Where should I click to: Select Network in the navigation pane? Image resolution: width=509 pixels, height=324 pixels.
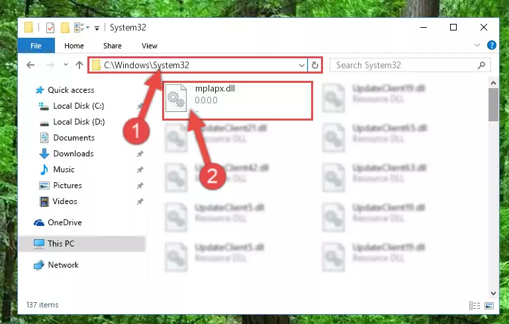pos(63,265)
